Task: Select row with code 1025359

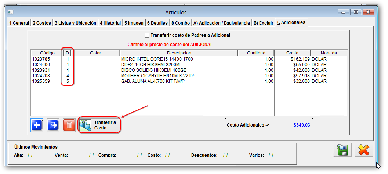Action: point(189,81)
